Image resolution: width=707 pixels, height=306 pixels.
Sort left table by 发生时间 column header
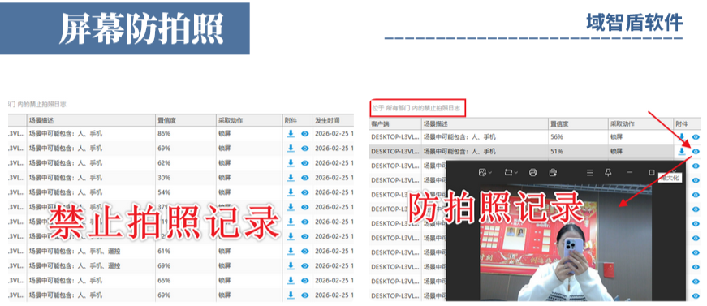334,120
